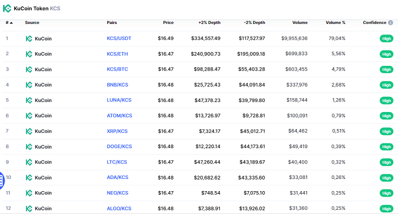
Task: Sort table by +2% Depth header
Action: [x=209, y=23]
